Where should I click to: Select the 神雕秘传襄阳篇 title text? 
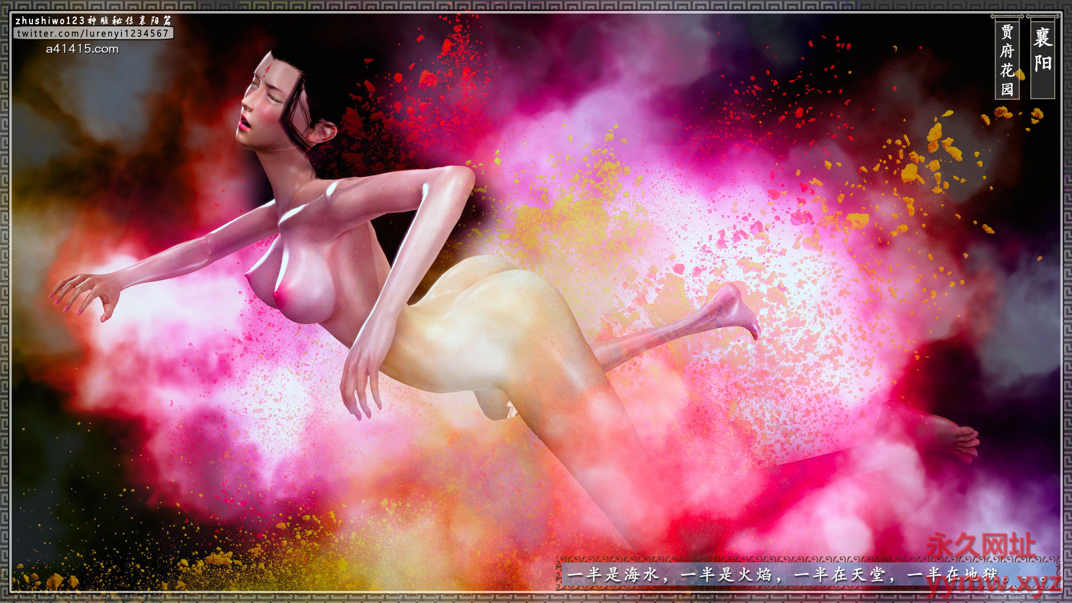pos(129,21)
